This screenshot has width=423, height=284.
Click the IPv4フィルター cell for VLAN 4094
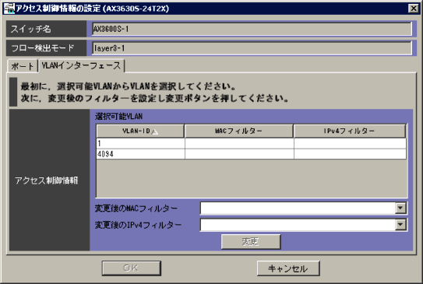350,154
